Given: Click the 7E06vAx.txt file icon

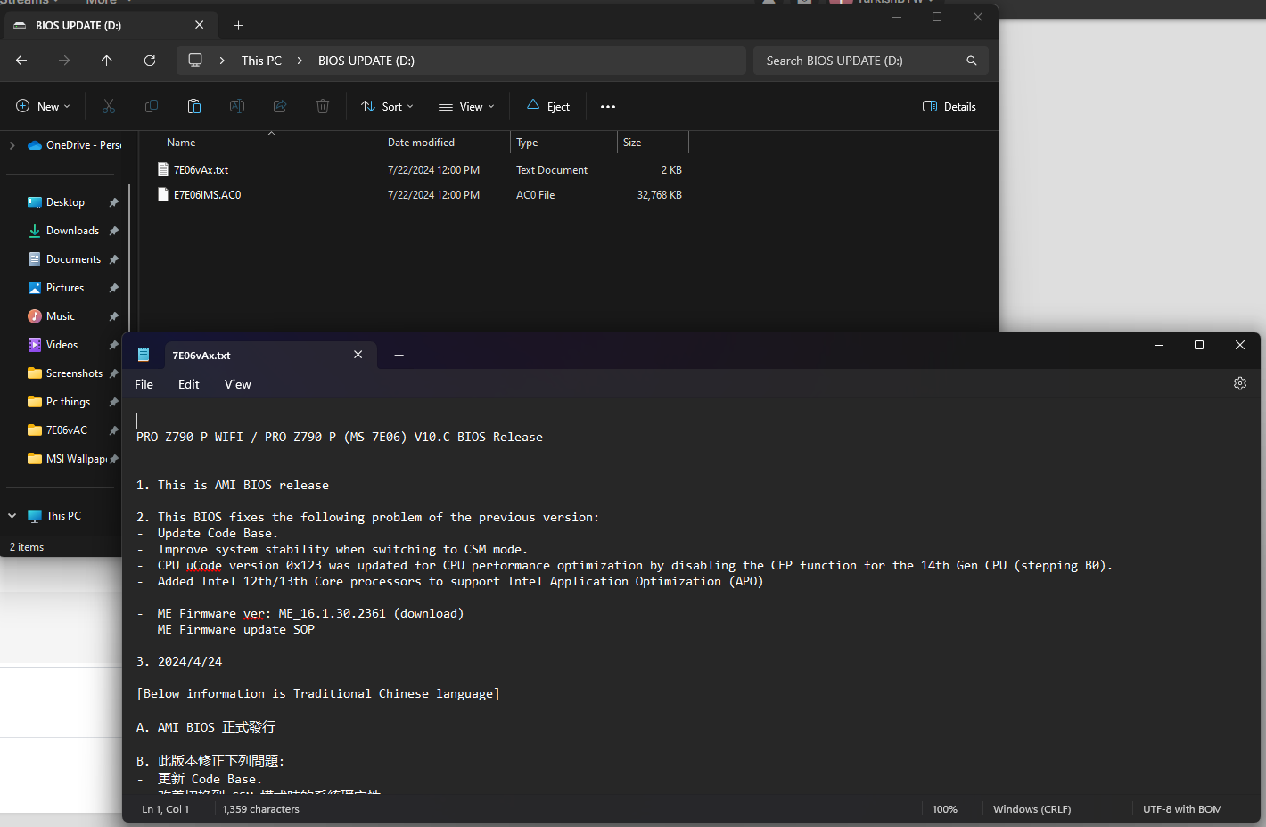Looking at the screenshot, I should point(162,169).
